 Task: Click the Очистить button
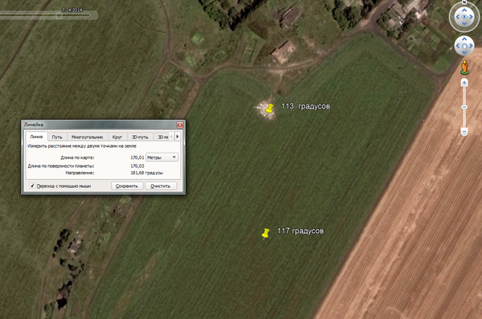click(x=160, y=186)
